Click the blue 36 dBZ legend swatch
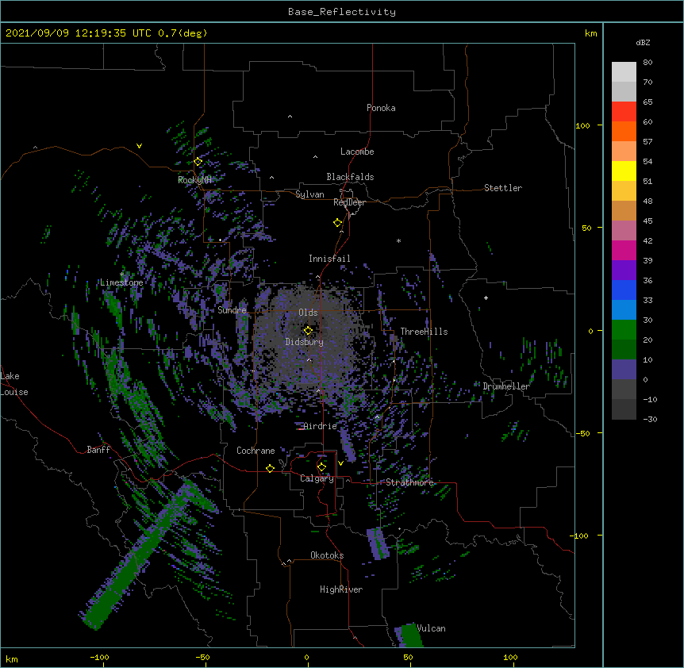 (624, 290)
